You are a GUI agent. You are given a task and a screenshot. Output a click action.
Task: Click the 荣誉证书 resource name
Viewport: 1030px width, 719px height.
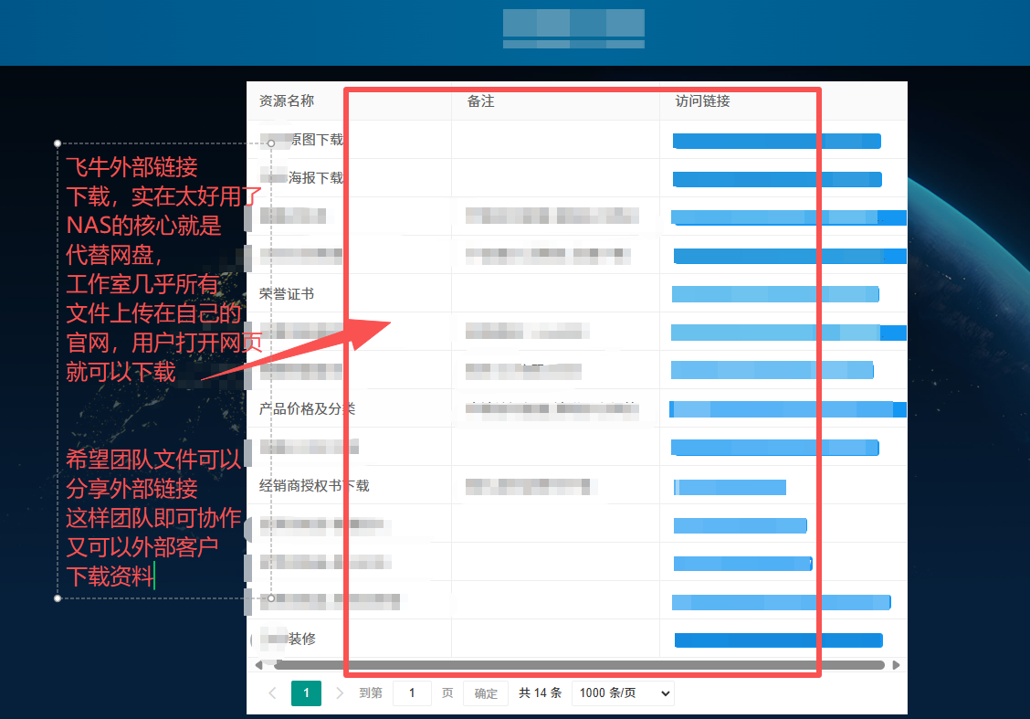(287, 294)
